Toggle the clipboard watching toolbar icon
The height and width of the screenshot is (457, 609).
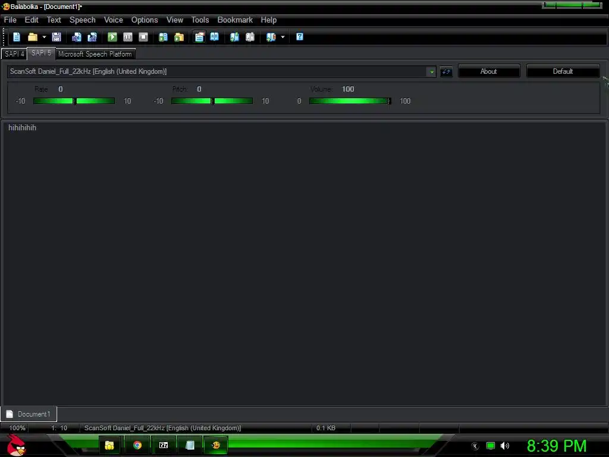point(199,37)
